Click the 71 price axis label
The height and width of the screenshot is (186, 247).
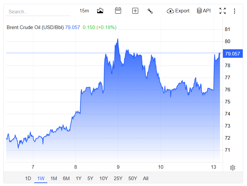227,150
